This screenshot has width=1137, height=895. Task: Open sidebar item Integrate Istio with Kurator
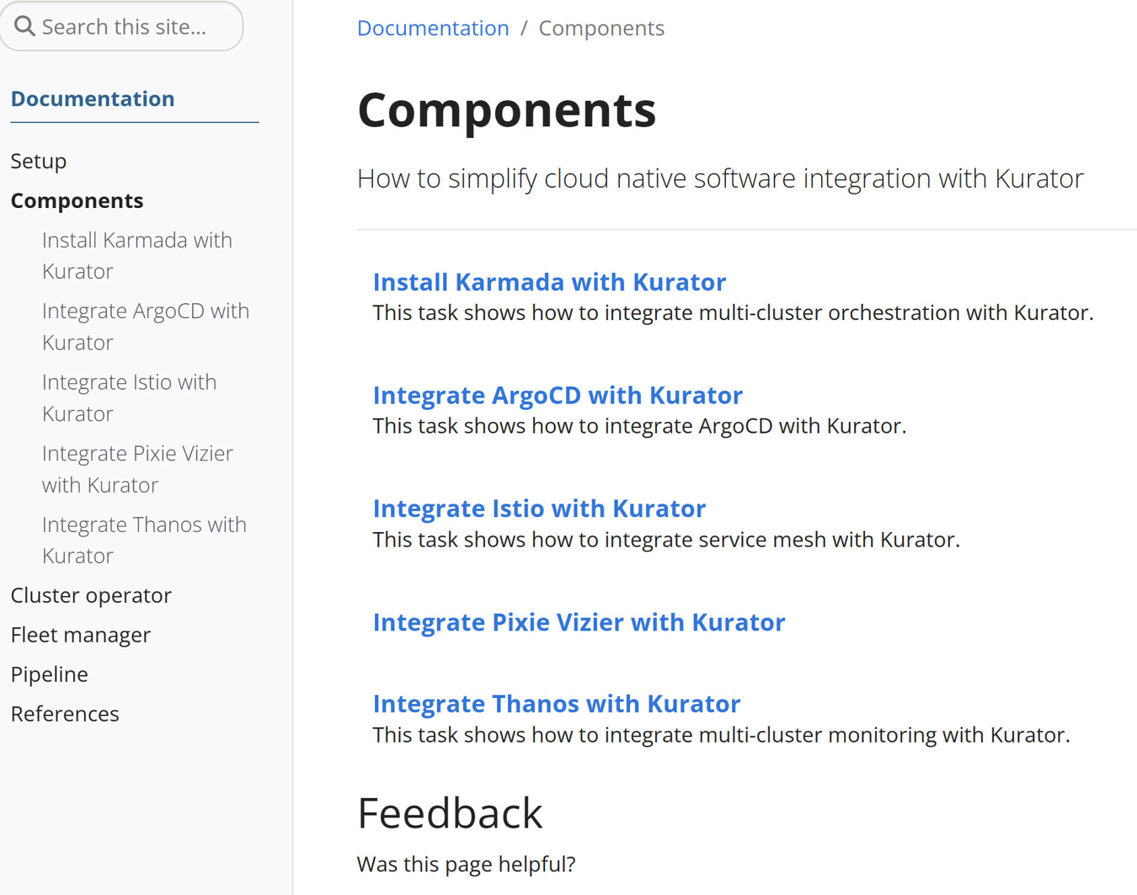(x=129, y=397)
